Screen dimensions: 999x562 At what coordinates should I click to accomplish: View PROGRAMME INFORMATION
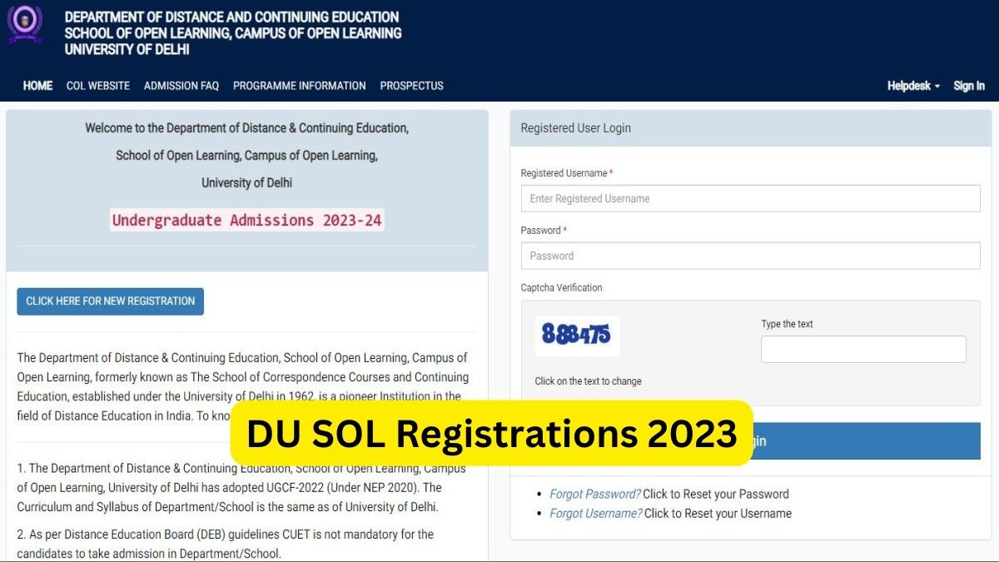(300, 86)
